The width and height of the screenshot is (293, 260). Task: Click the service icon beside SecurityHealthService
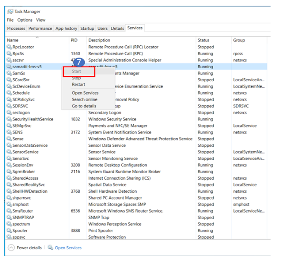[x=9, y=119]
